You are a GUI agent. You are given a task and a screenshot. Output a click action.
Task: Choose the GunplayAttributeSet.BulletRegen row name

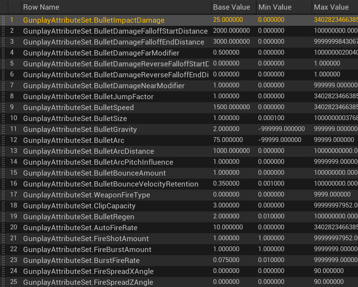pyautogui.click(x=79, y=217)
